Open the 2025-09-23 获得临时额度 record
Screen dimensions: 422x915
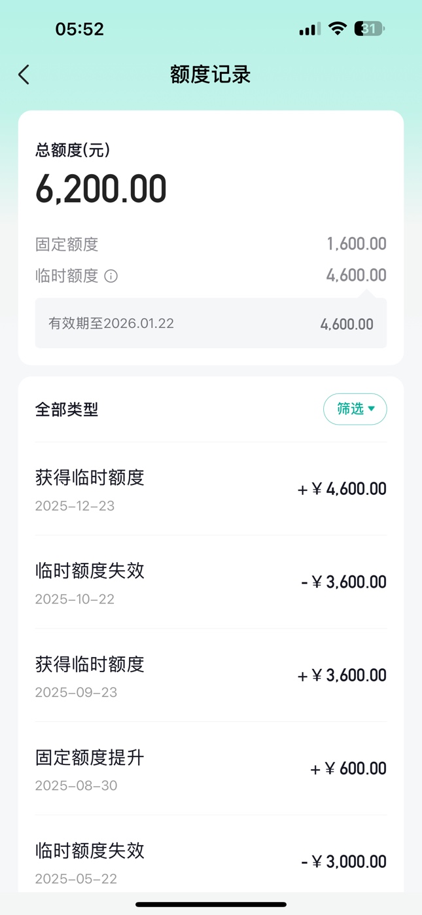click(x=211, y=675)
